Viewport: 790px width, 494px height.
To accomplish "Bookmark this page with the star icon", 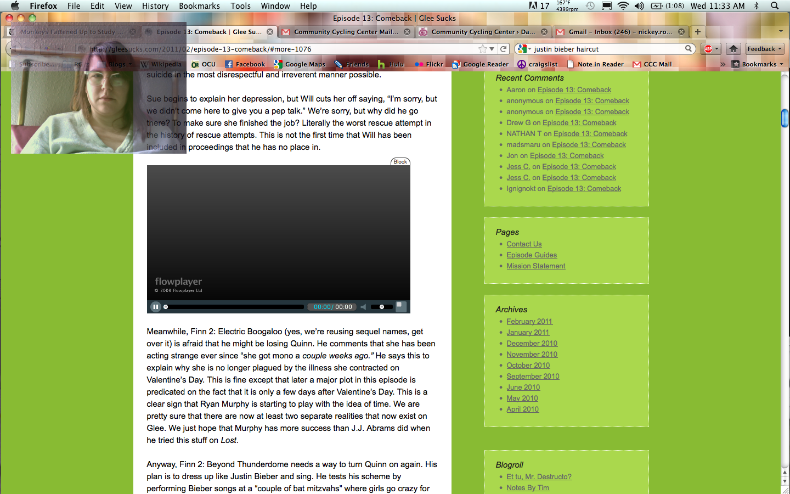I will (x=482, y=49).
